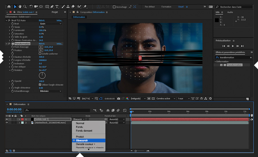Screen dimensions: 258x157
Task: Hide the Solide noir 1 layer
Action: (x=7, y=119)
